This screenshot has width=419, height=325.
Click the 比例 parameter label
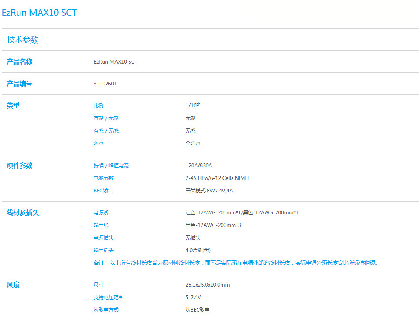coord(98,105)
